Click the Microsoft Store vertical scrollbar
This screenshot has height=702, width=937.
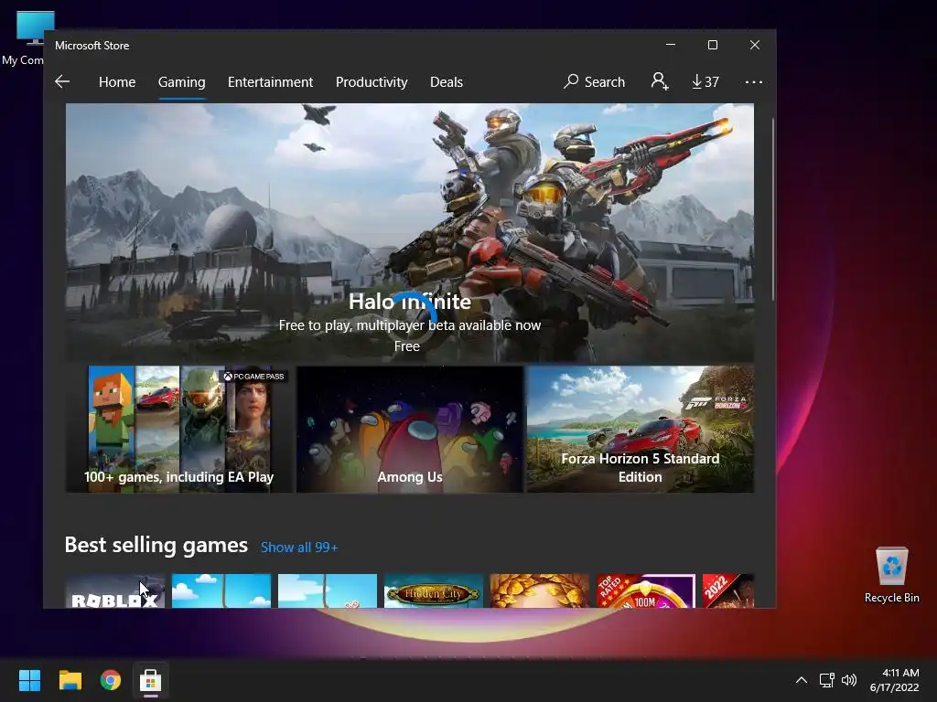pos(772,209)
